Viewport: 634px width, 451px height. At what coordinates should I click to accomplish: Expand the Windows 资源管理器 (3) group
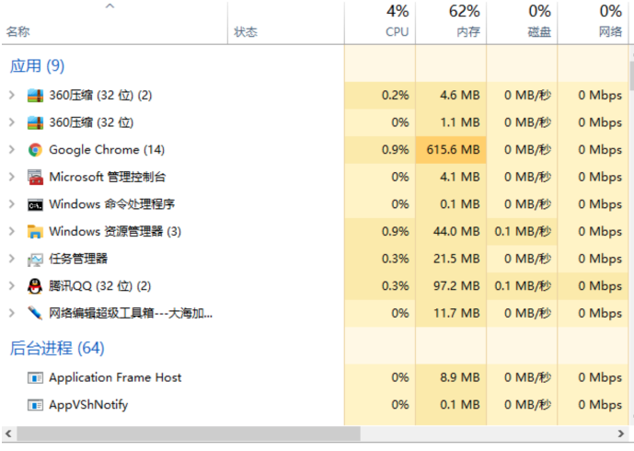11,232
